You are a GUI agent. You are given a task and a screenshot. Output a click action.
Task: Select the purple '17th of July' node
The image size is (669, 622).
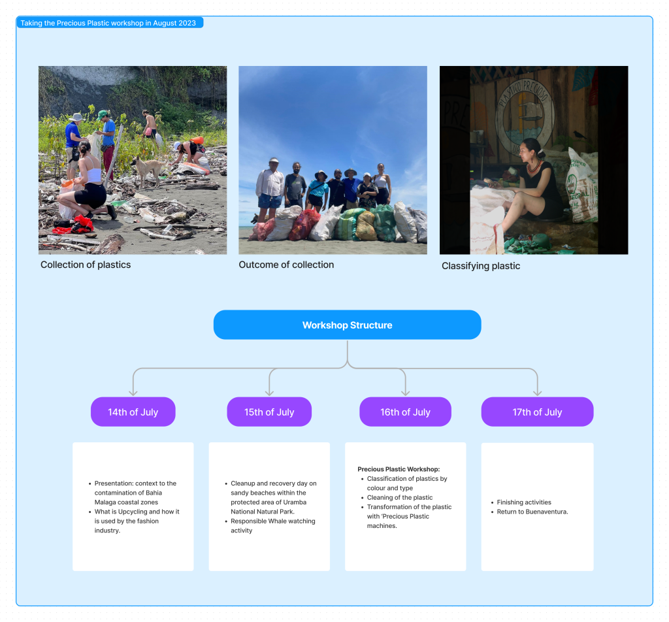pyautogui.click(x=537, y=412)
